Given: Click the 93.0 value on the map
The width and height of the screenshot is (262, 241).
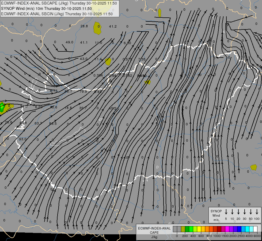Looking at the screenshot, I should pos(22,139).
